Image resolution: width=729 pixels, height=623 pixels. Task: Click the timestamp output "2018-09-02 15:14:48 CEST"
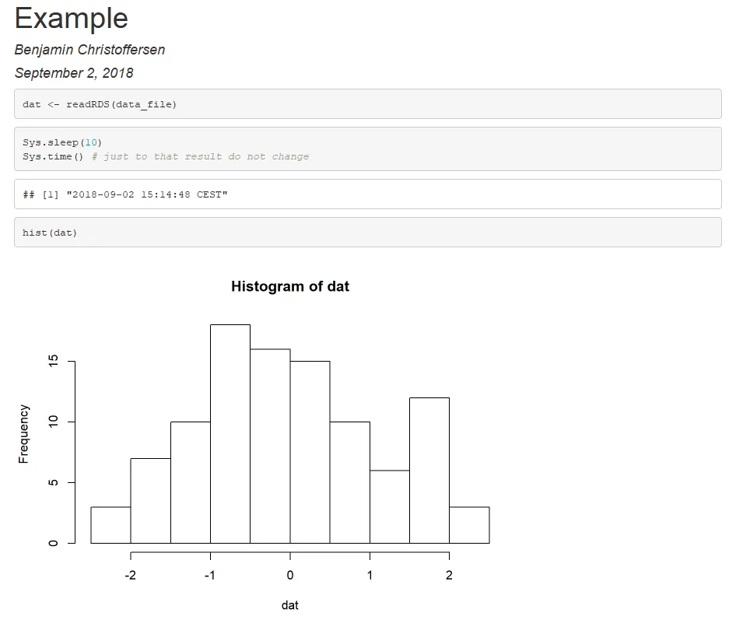pyautogui.click(x=147, y=194)
